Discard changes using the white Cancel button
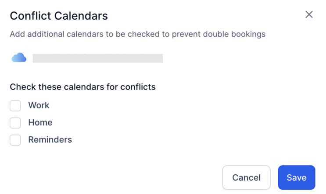This screenshot has width=326, height=194. pos(246,177)
